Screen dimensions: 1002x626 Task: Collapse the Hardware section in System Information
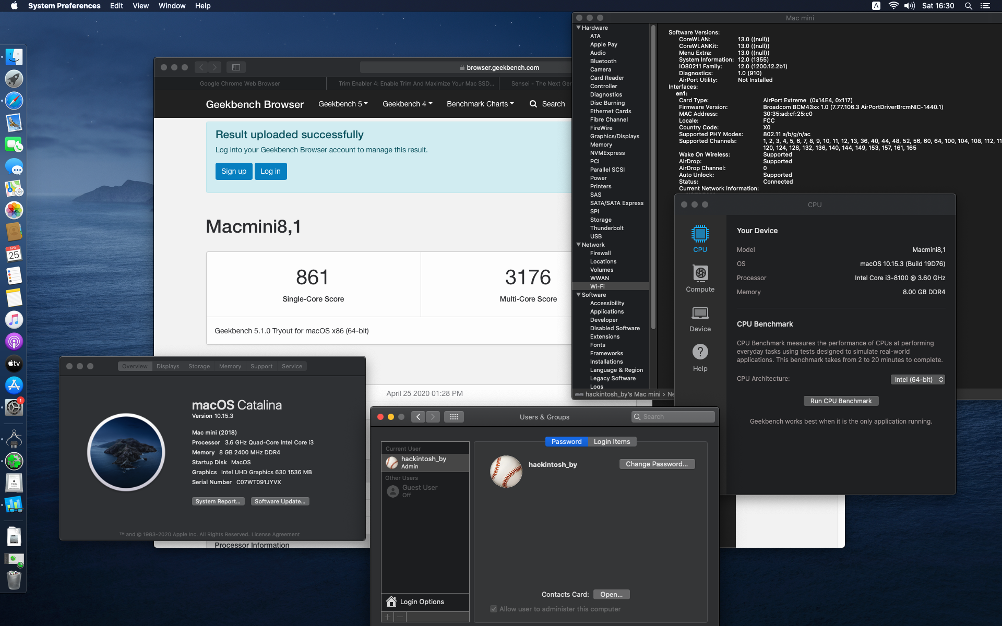click(579, 28)
